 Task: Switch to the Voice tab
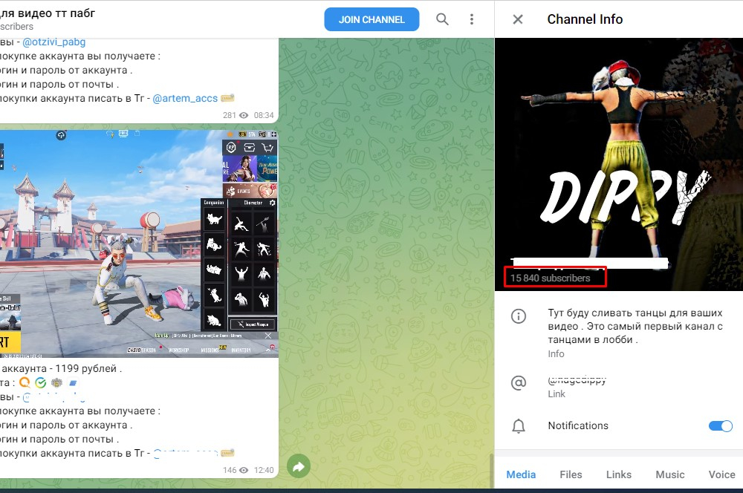coord(721,474)
